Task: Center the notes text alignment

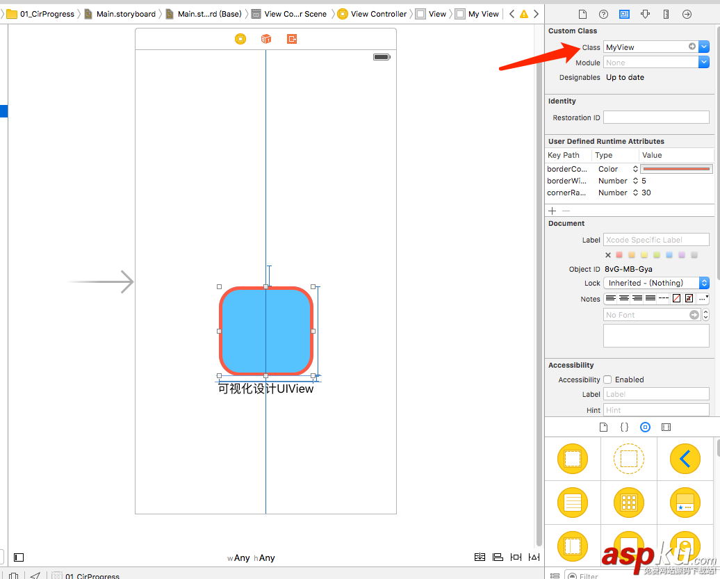Action: pyautogui.click(x=623, y=298)
